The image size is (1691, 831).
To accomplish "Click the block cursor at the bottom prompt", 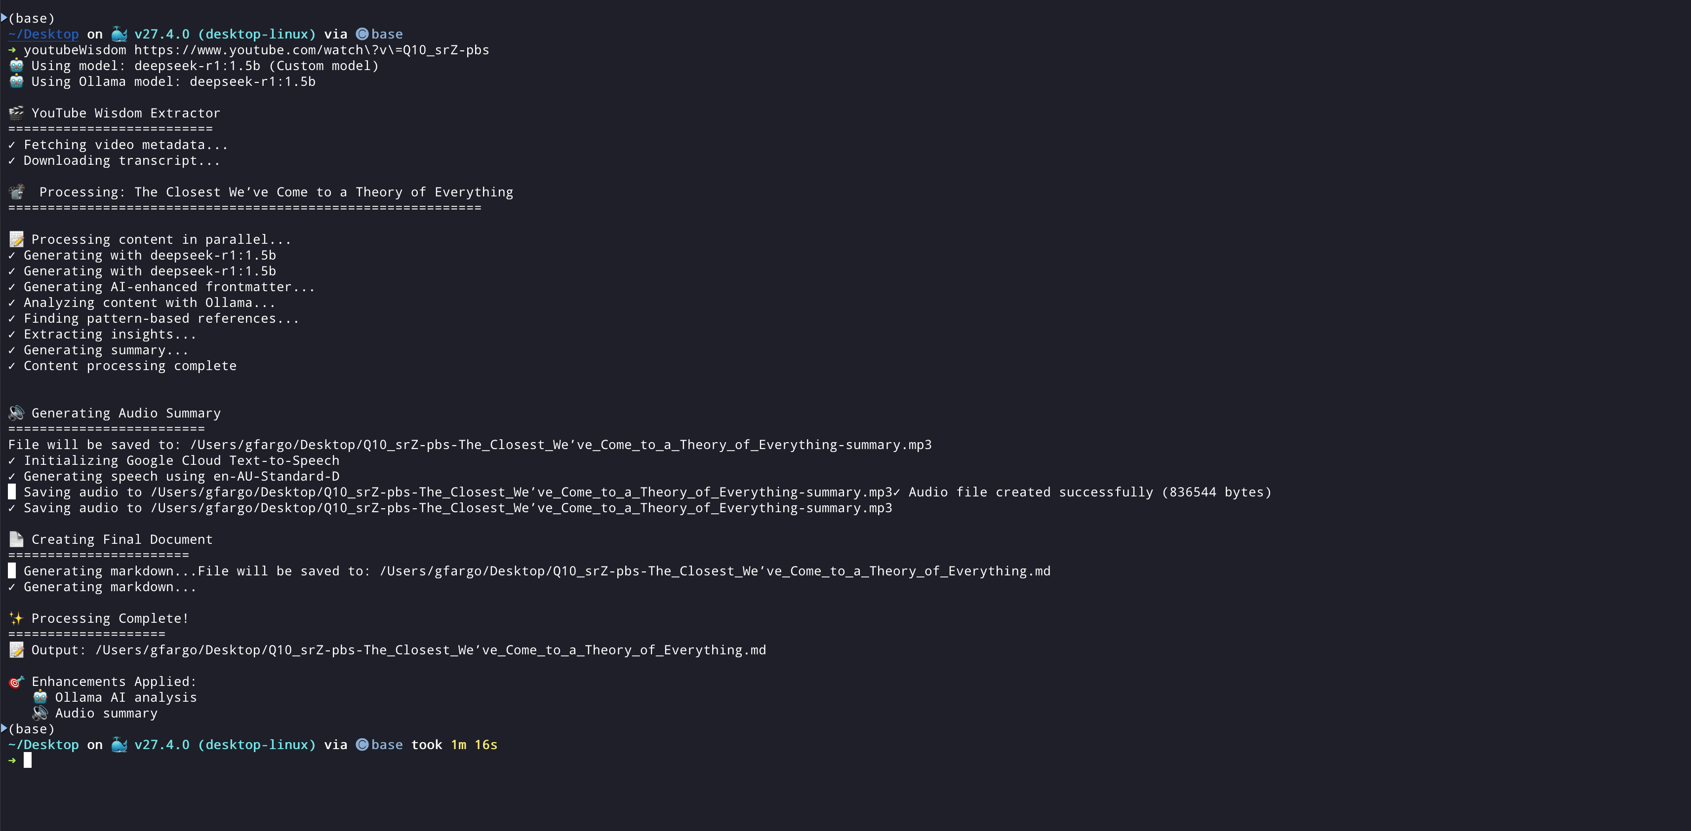I will pyautogui.click(x=28, y=760).
